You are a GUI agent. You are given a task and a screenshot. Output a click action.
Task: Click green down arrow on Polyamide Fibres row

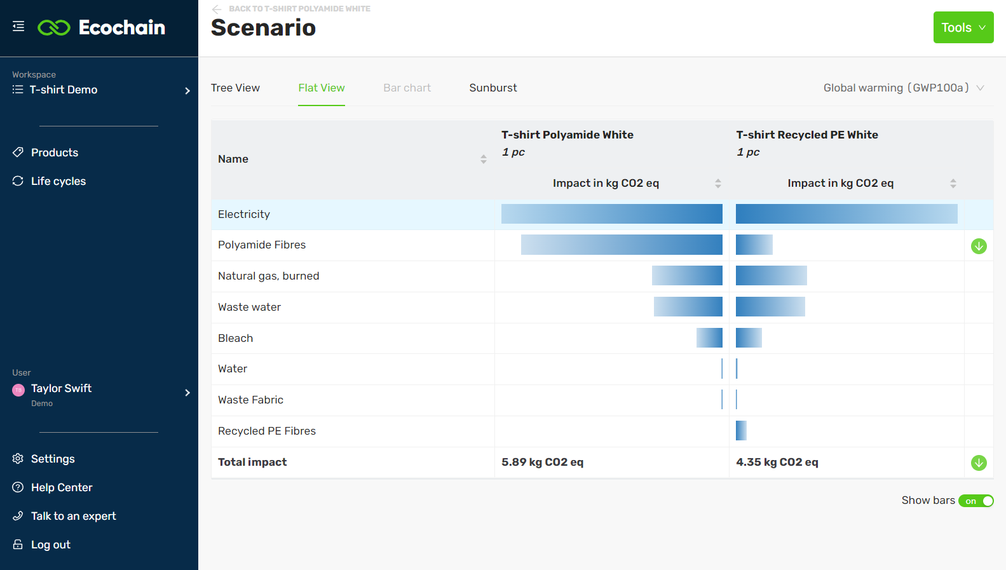pyautogui.click(x=979, y=246)
